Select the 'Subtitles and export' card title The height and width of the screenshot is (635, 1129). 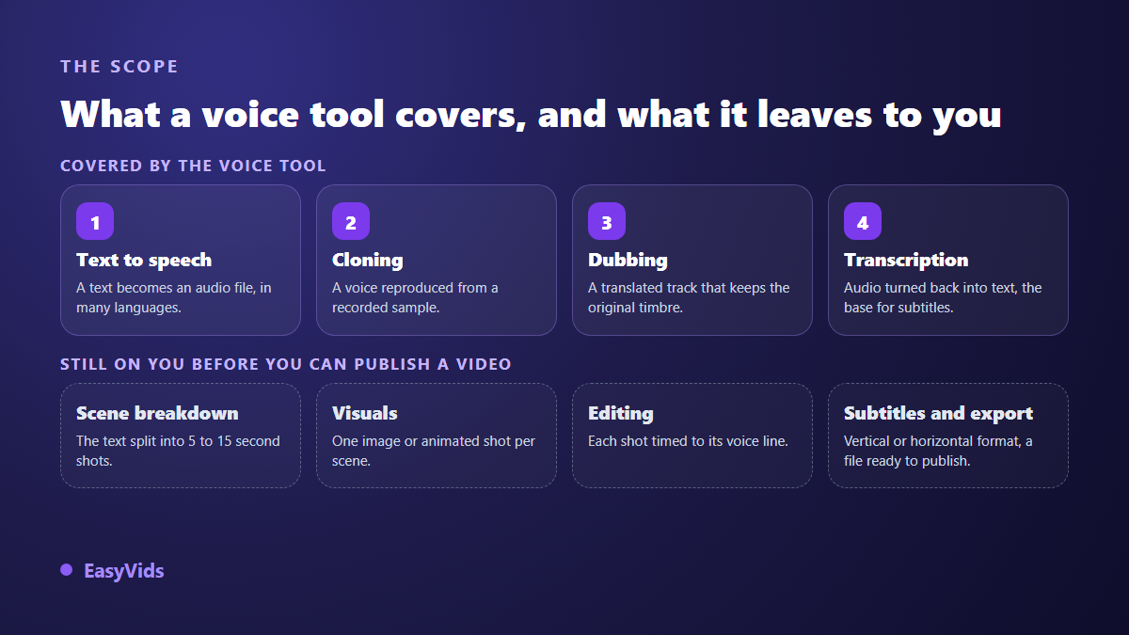coord(938,414)
